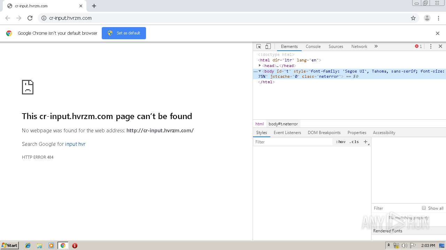Dismiss the default browser infobar

(x=438, y=33)
